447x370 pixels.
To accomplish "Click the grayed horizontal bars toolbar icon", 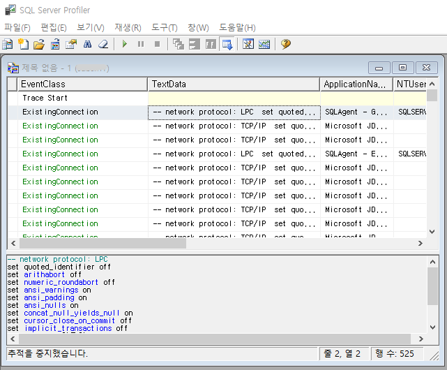I will pyautogui.click(x=195, y=44).
